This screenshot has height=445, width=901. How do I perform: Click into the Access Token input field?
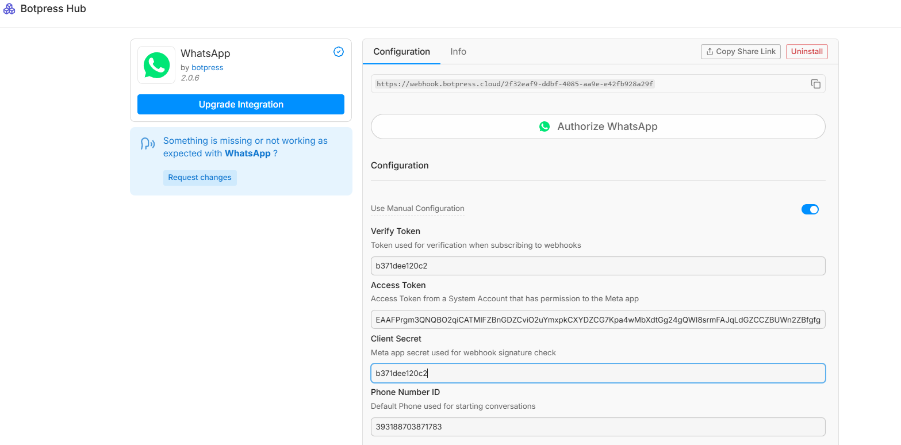click(598, 319)
